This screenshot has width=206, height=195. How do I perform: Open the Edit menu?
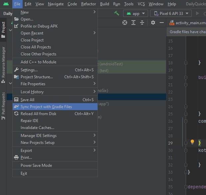(28, 4)
